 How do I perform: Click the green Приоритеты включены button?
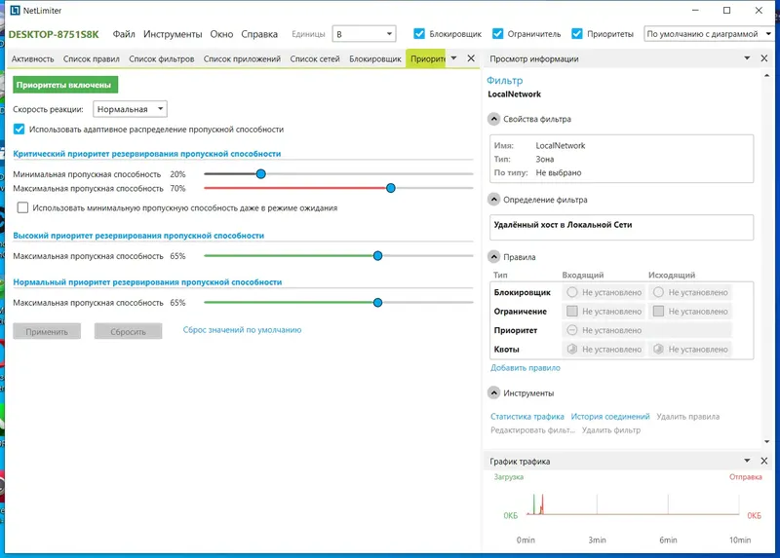(65, 85)
